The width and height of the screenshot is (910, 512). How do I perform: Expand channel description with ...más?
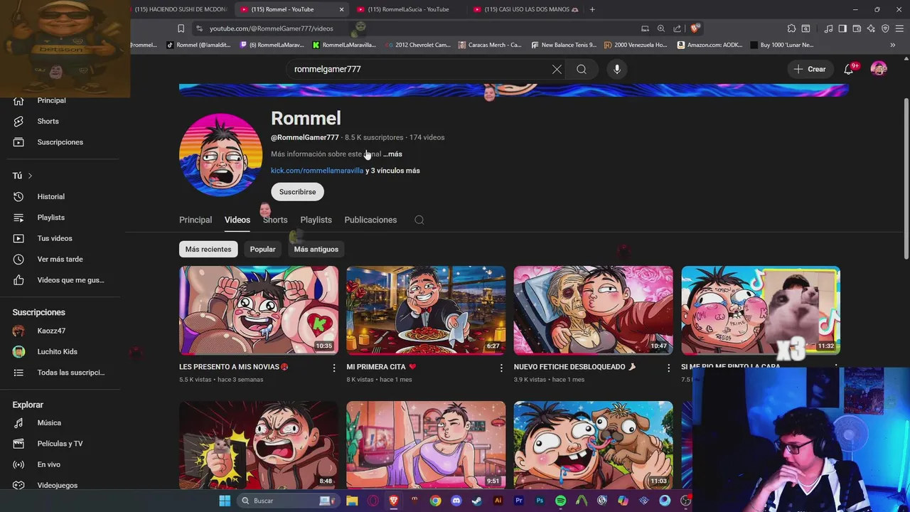pos(392,154)
